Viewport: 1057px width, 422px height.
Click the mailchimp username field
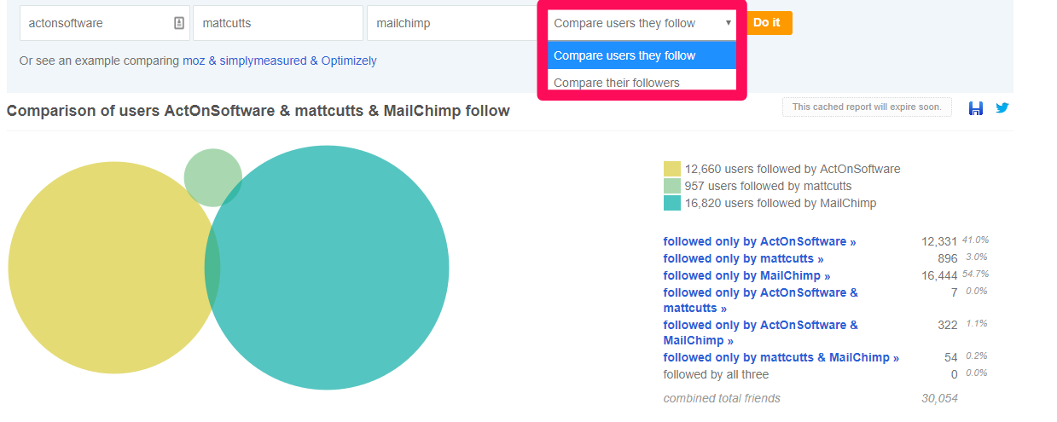tap(452, 23)
